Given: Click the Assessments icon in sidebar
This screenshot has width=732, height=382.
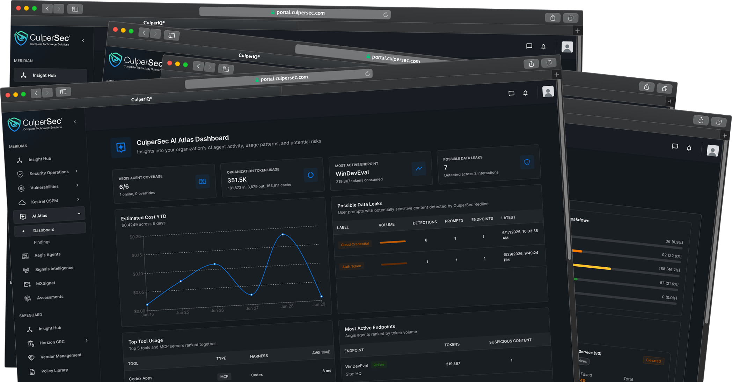Looking at the screenshot, I should [x=28, y=298].
